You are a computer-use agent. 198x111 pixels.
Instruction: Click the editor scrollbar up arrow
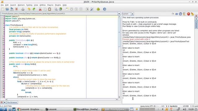(x=119, y=17)
